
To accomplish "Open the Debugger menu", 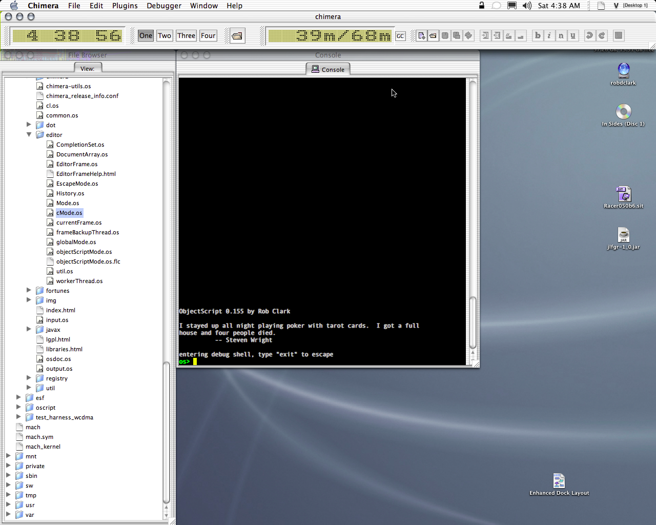I will (164, 6).
